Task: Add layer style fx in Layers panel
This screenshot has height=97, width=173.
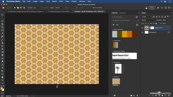Action: pos(152,96)
